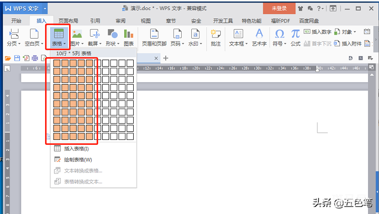Screen dimensions: 379x214
Task: Expand the 水印 dropdown arrow
Action: [201, 44]
